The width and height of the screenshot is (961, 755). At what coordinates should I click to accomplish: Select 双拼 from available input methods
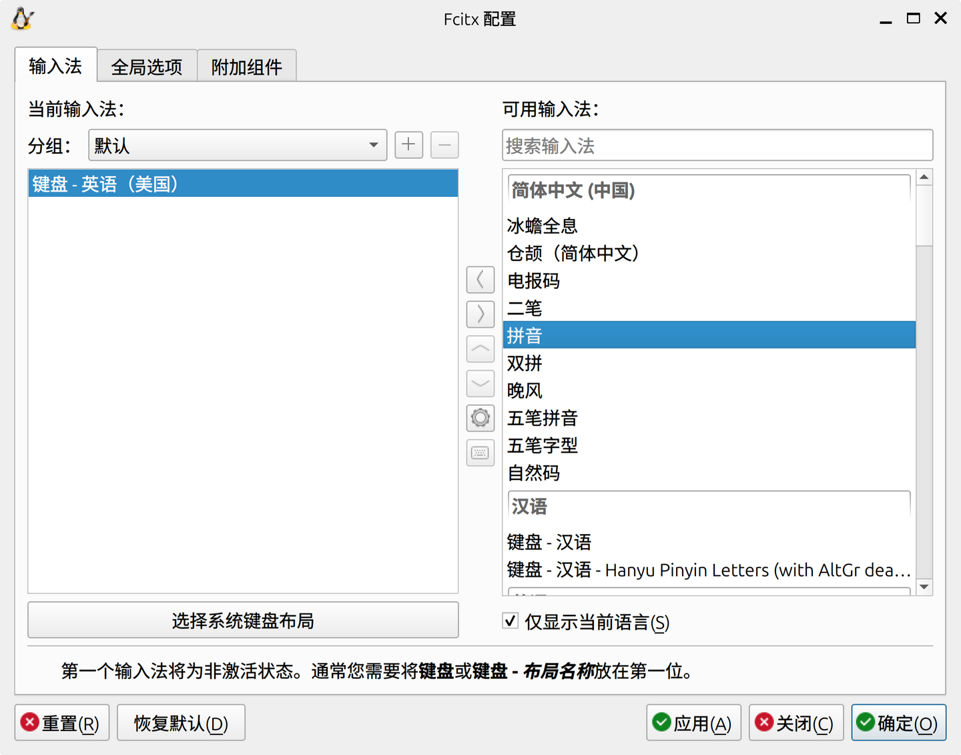coord(525,363)
